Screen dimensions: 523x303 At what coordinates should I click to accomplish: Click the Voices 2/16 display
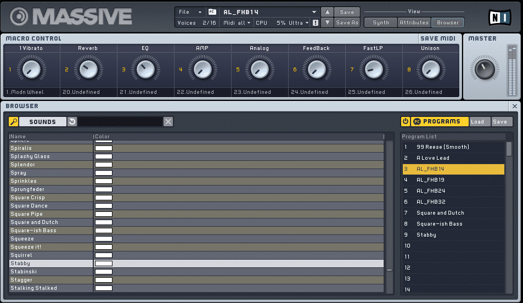(x=197, y=23)
